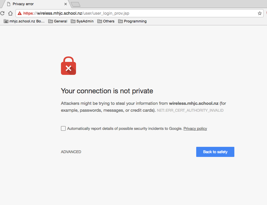The width and height of the screenshot is (267, 205).
Task: Open a new tab with the new-tab button
Action: tap(75, 4)
